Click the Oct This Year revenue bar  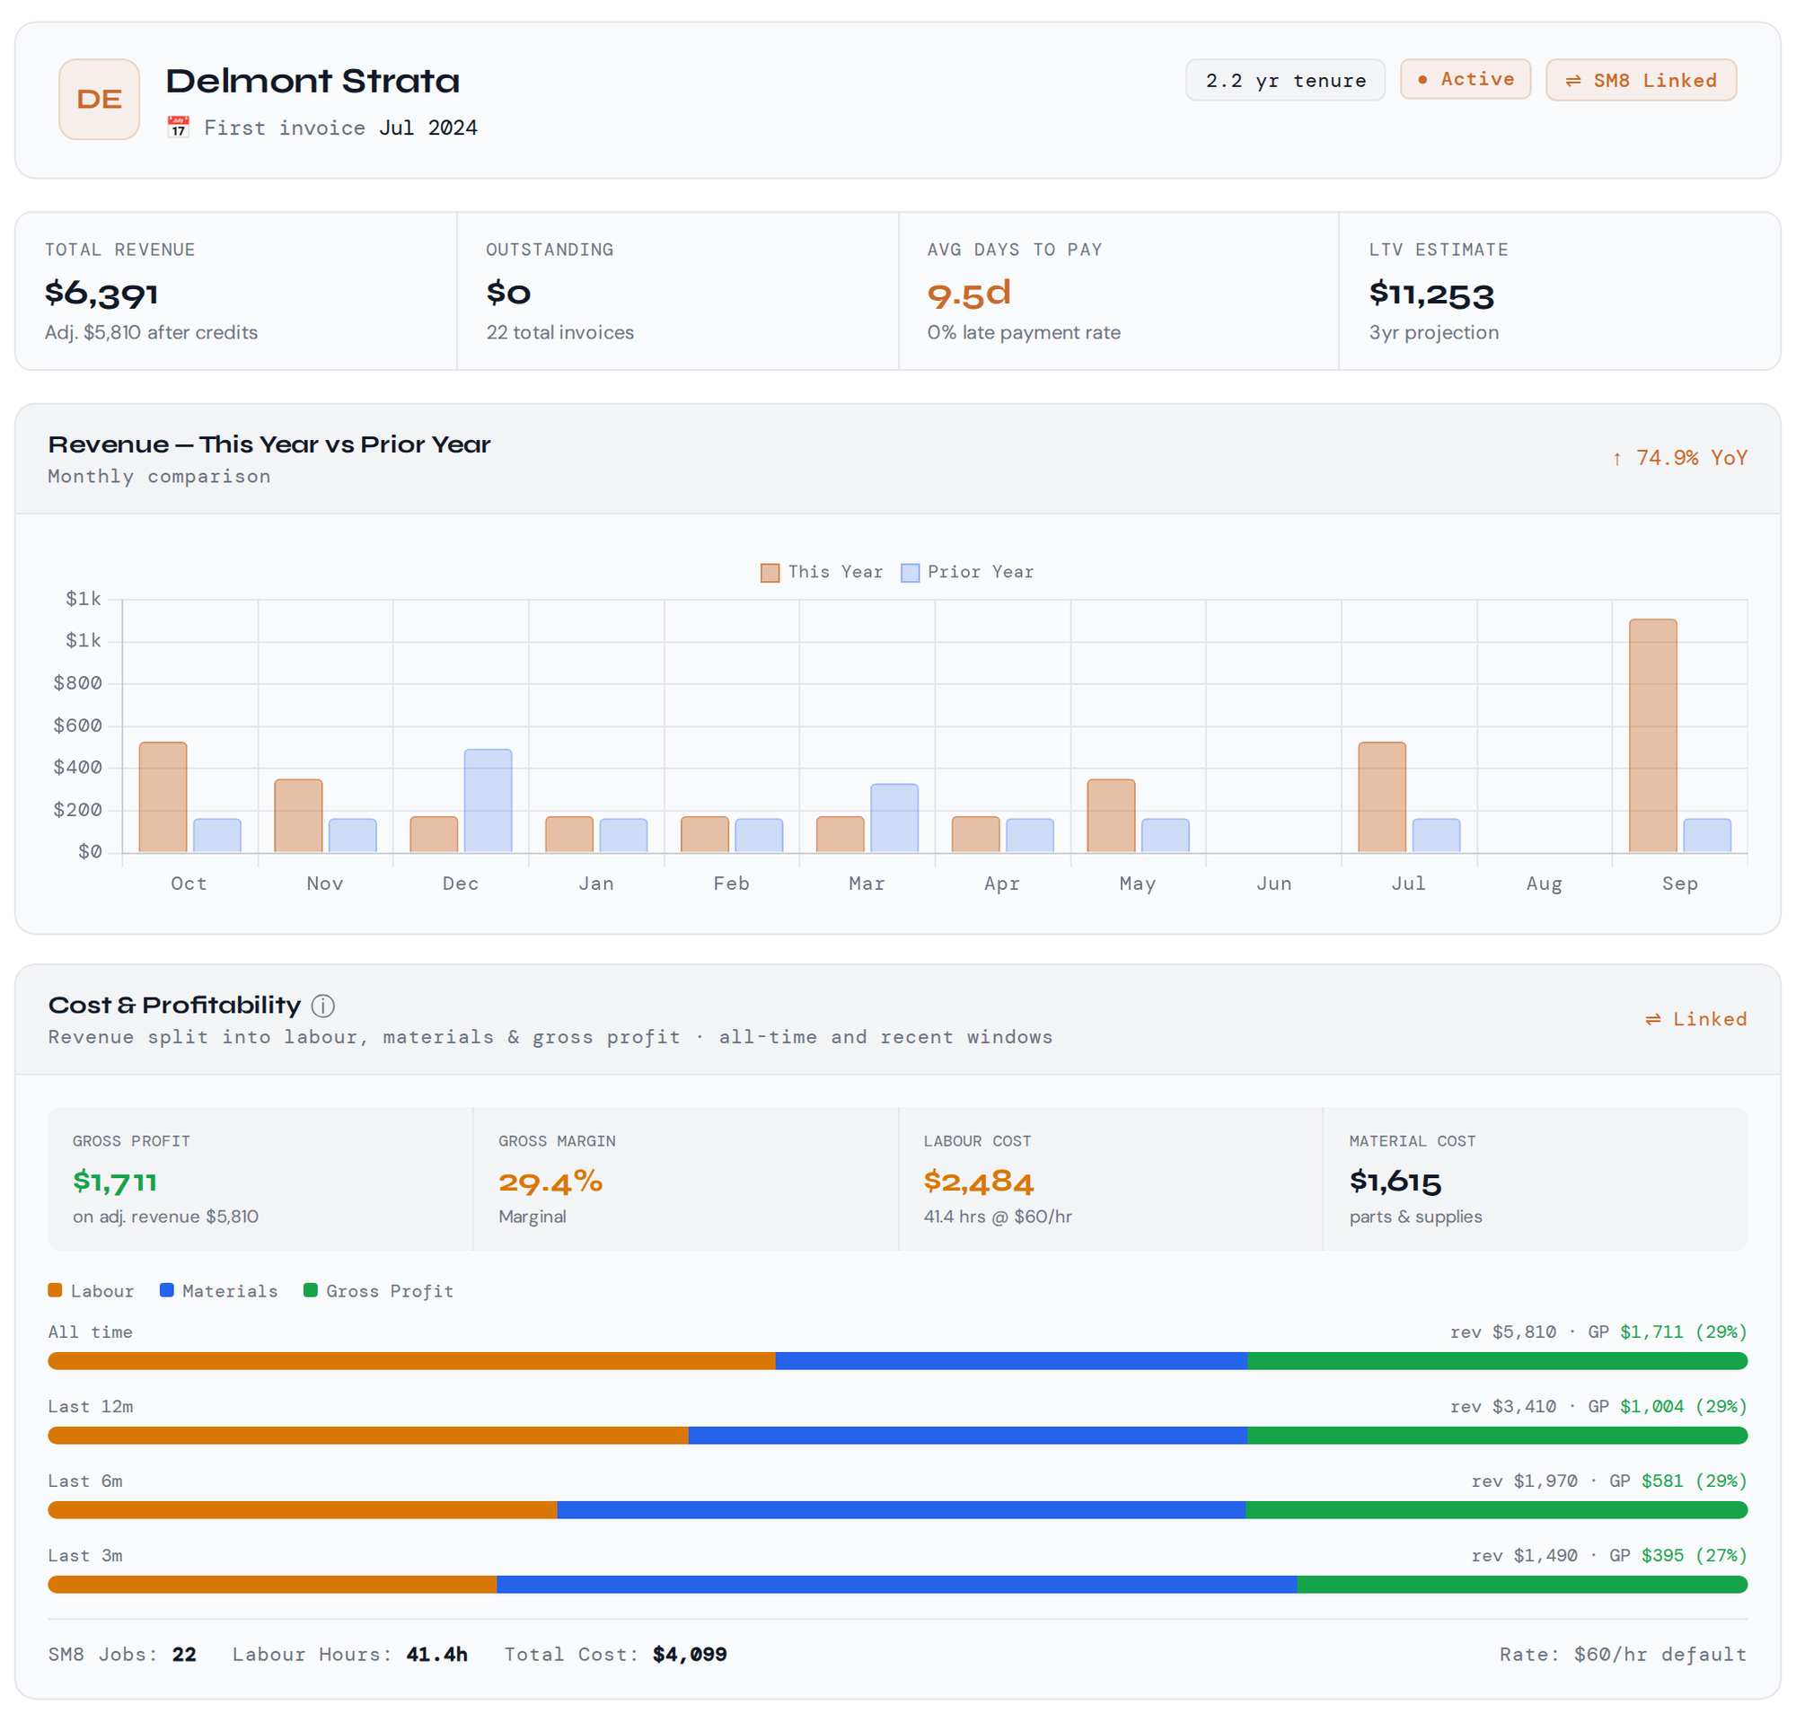click(163, 797)
